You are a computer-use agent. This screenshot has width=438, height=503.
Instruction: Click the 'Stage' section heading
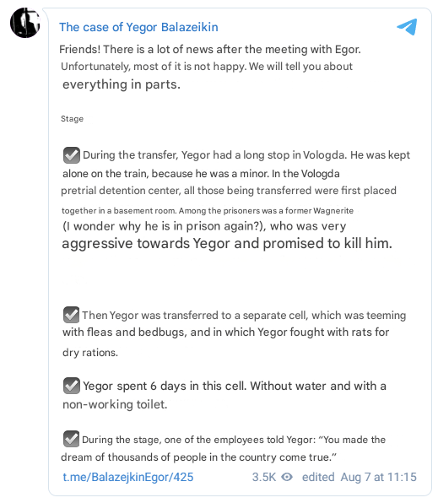coord(72,119)
